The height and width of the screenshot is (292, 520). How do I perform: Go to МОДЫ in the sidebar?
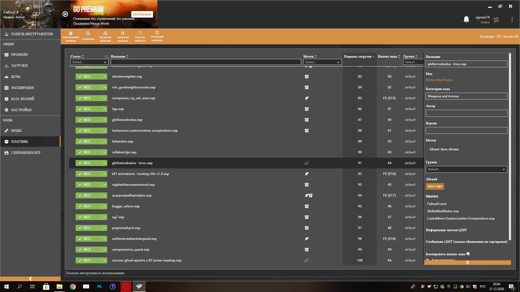point(16,131)
